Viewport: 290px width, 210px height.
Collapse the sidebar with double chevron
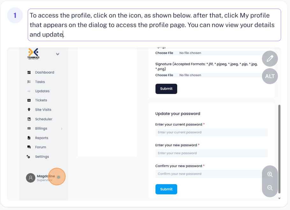point(57,54)
